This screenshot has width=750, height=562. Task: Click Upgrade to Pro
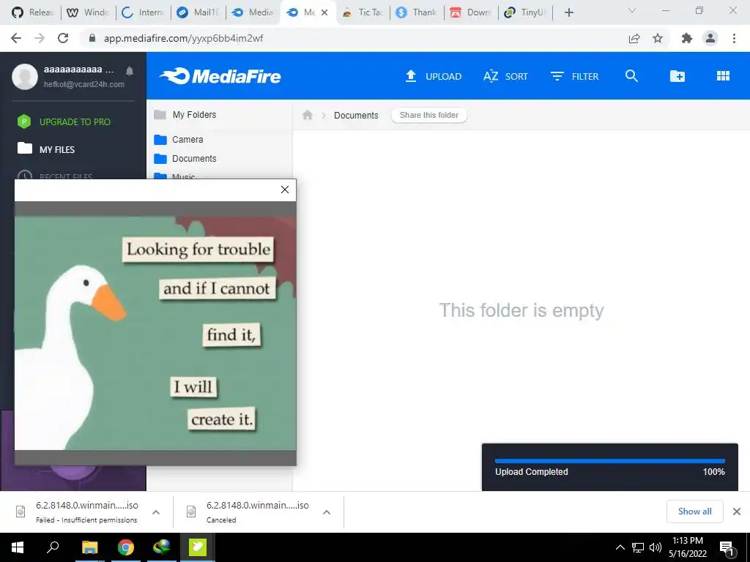(x=64, y=122)
